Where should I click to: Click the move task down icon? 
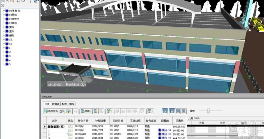coord(123,111)
